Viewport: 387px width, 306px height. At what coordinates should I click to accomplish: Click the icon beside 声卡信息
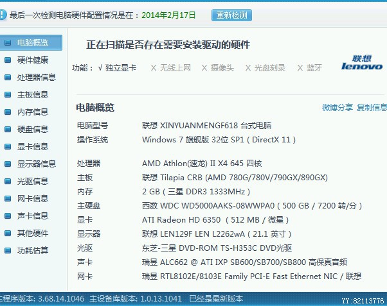(x=8, y=216)
